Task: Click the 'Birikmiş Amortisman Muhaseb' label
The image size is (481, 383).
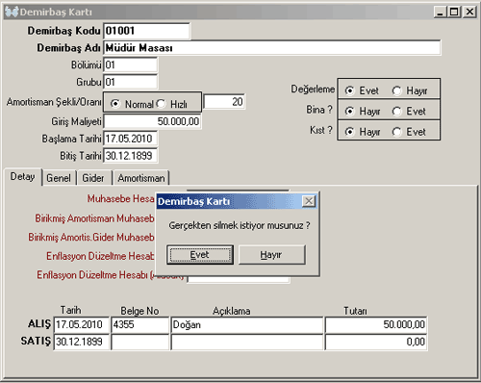Action: coord(94,218)
